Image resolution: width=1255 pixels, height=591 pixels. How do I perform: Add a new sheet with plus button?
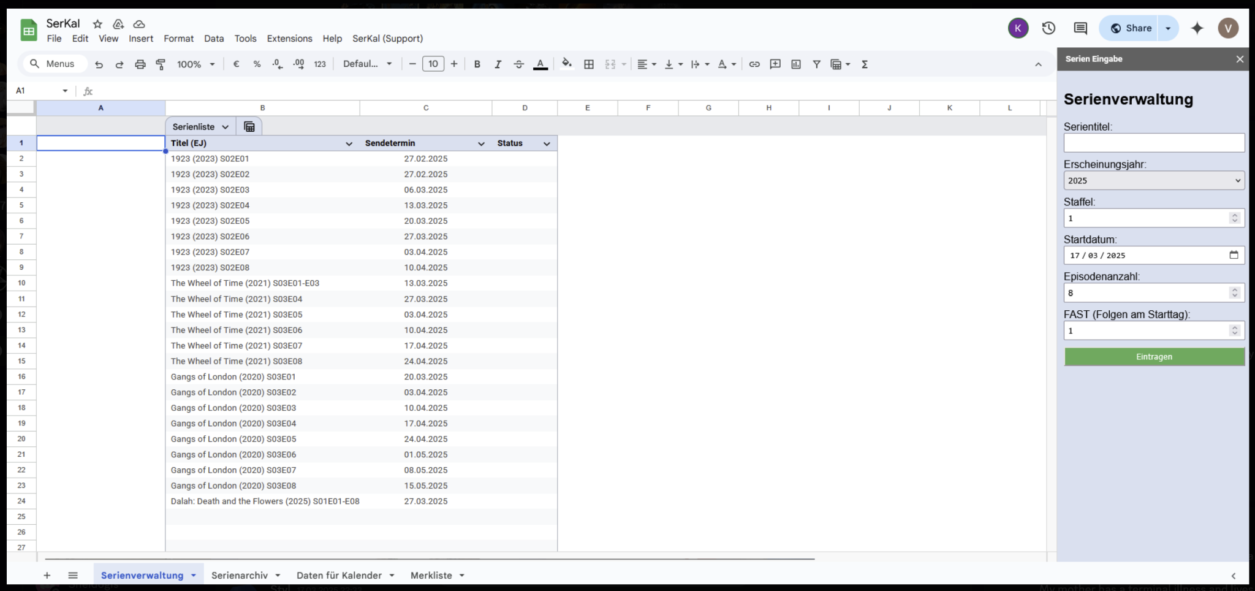[x=47, y=575]
